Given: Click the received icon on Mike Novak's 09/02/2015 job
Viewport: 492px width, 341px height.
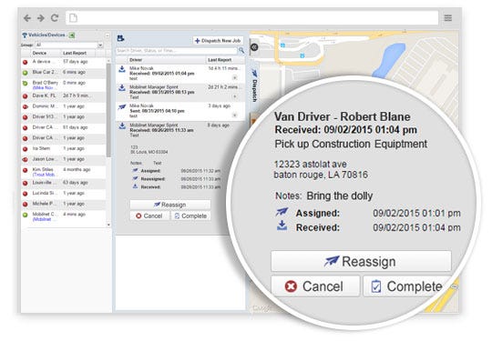Looking at the screenshot, I should click(122, 69).
